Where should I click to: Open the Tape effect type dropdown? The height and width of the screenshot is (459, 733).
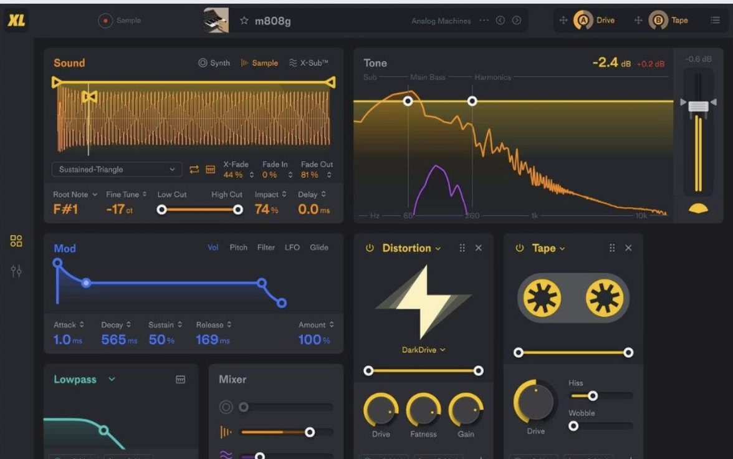click(549, 248)
